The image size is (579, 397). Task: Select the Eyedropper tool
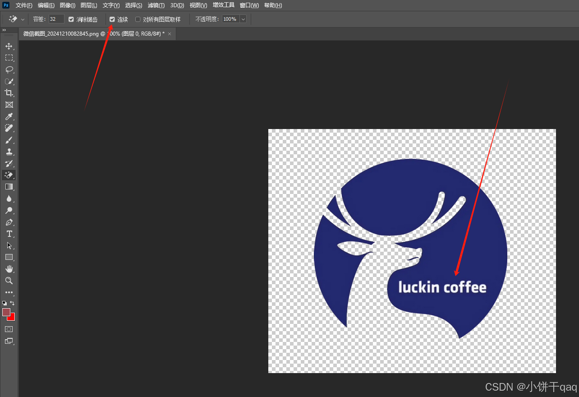coord(9,116)
